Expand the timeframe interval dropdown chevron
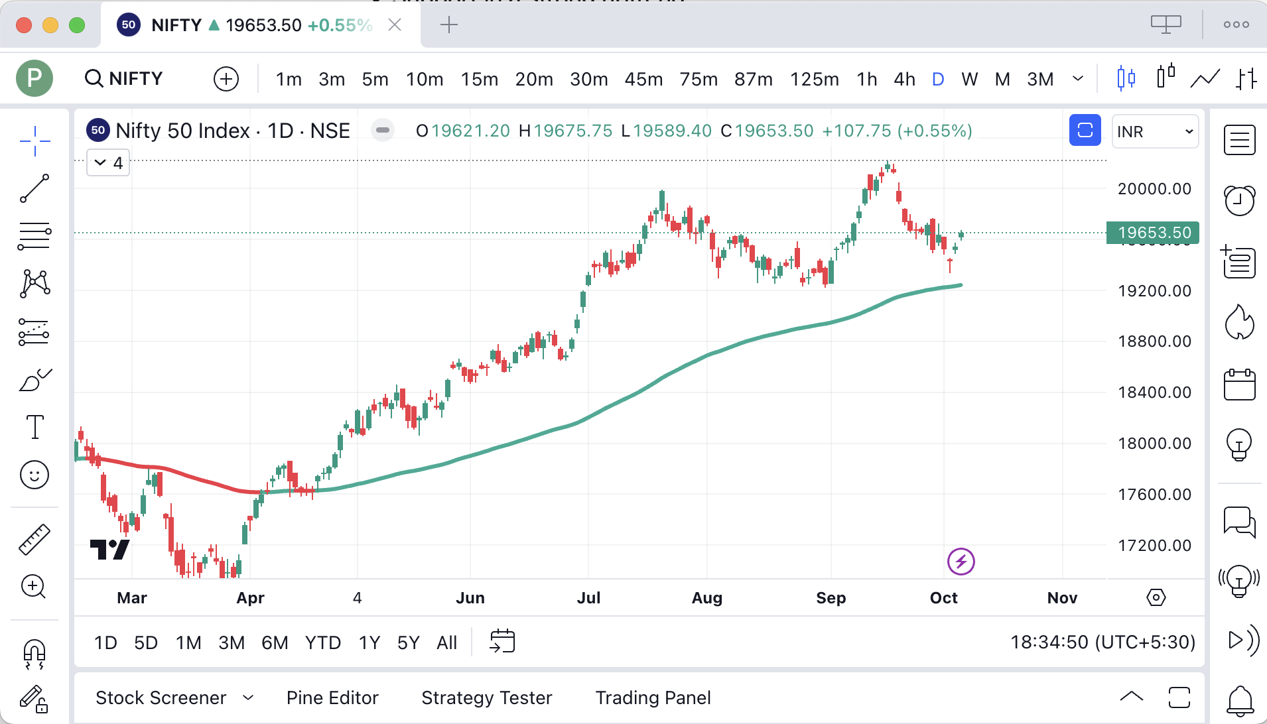The image size is (1267, 724). pyautogui.click(x=1078, y=79)
